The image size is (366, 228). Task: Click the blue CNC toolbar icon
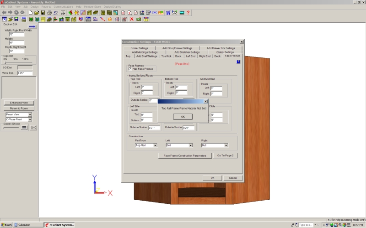pos(154,13)
